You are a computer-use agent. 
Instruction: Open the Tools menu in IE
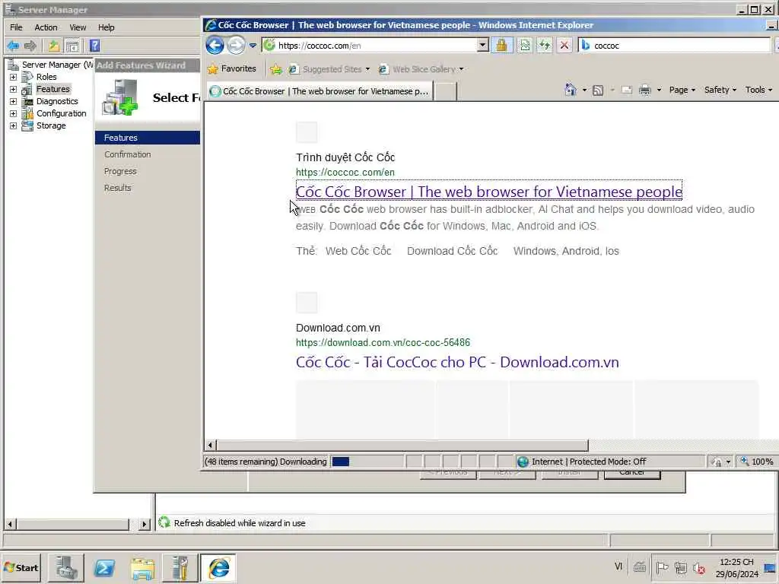[758, 90]
